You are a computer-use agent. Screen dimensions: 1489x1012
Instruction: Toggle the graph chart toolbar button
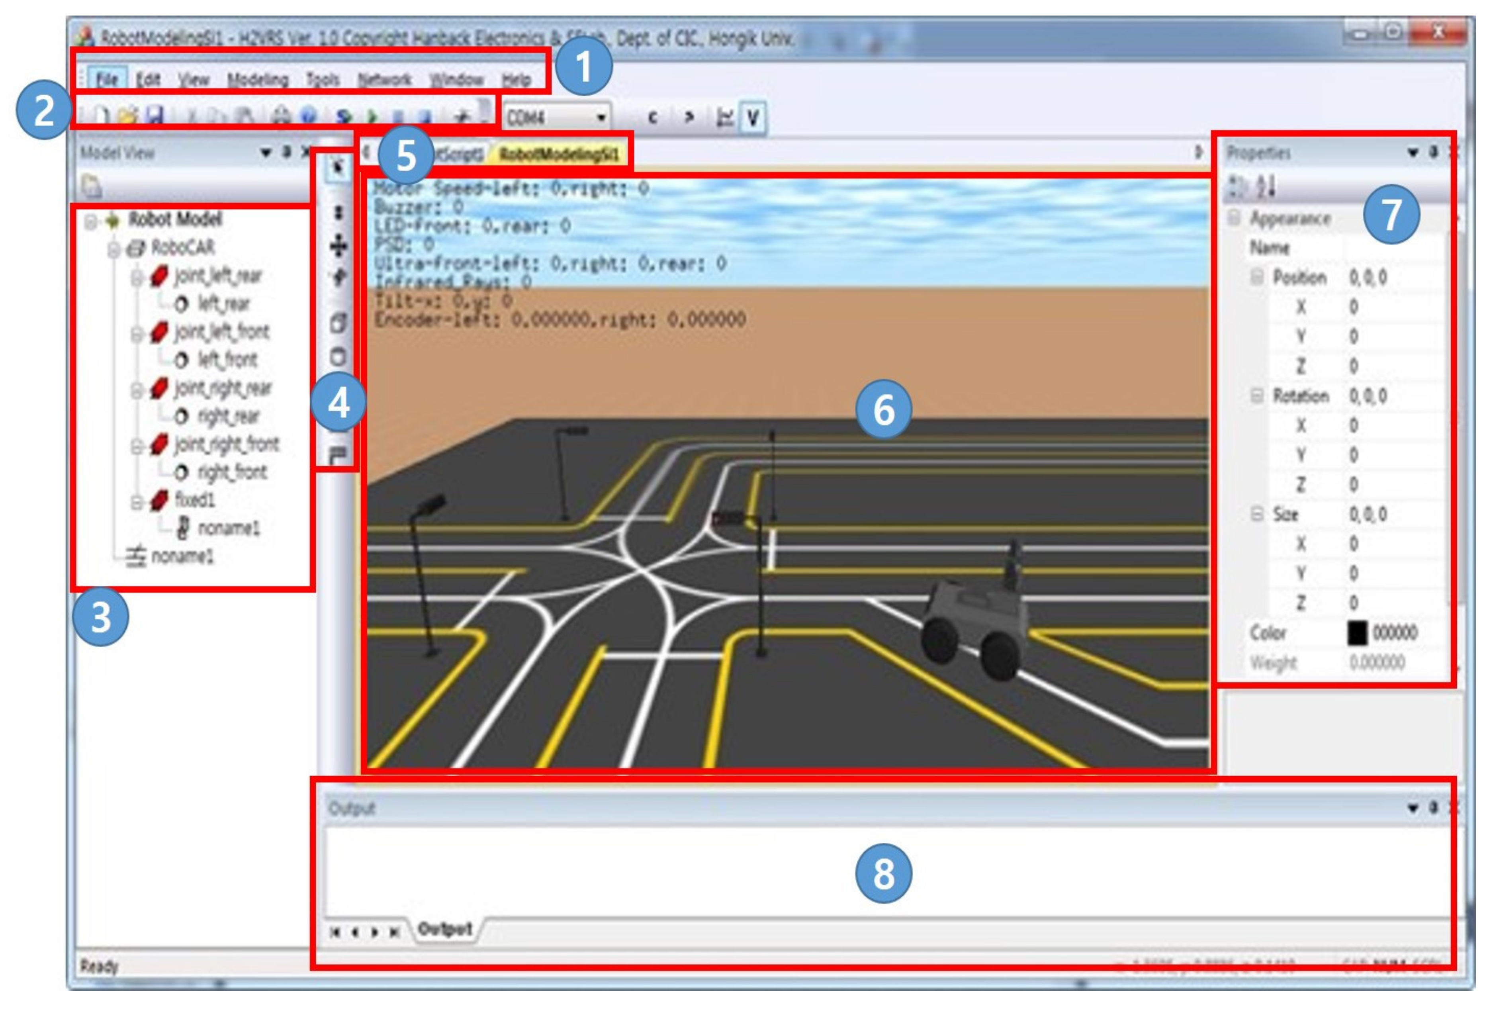(725, 118)
